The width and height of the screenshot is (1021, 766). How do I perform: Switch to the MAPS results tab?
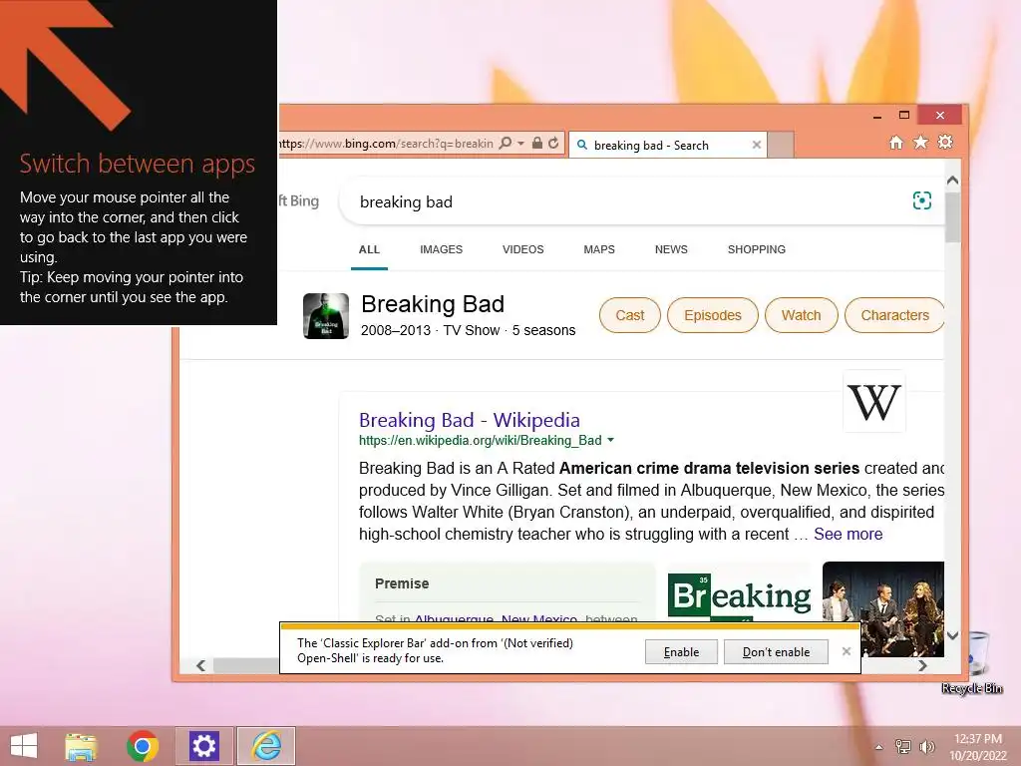coord(599,249)
